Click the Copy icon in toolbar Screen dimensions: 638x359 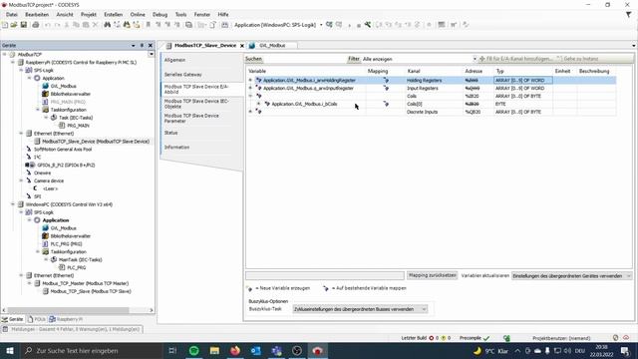click(76, 25)
